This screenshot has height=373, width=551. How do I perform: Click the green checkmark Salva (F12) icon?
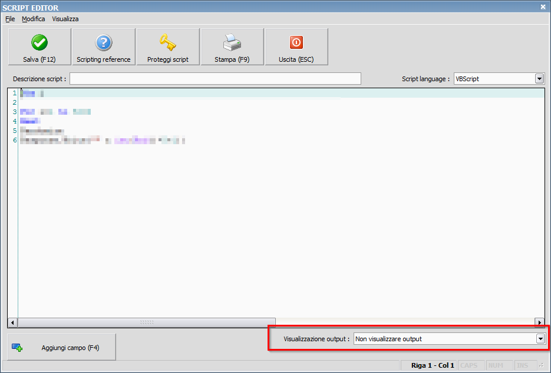39,42
